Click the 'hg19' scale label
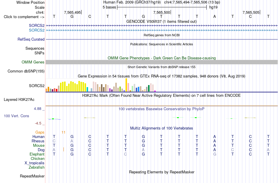This screenshot has width=278, height=183. (x=213, y=7)
